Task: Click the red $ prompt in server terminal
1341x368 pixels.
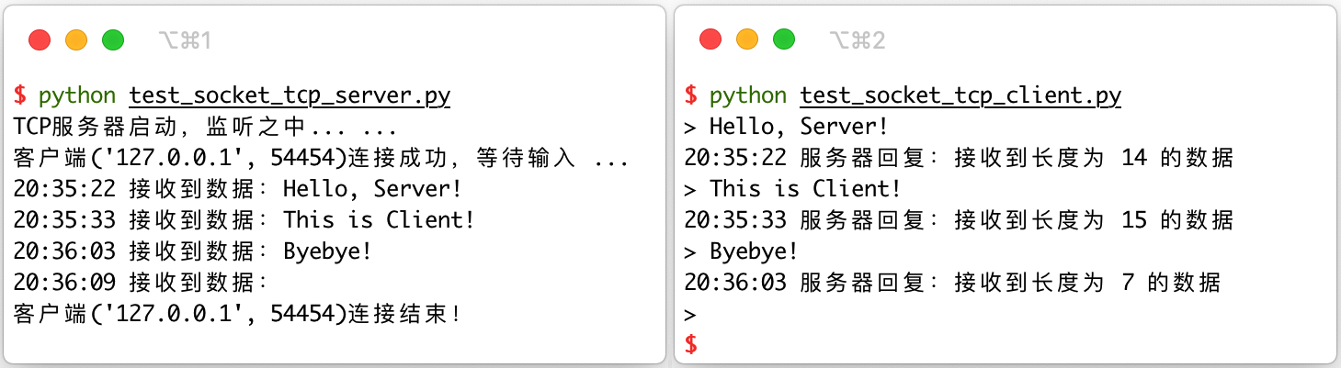Action: point(20,95)
